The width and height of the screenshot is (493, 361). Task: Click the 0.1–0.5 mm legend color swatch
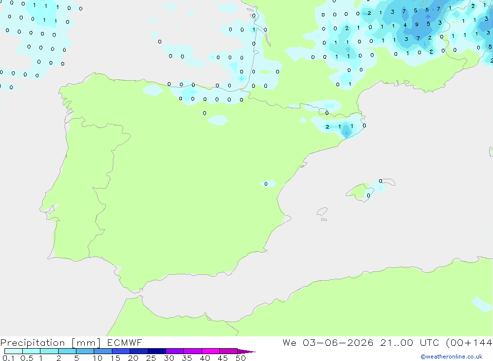tap(13, 351)
